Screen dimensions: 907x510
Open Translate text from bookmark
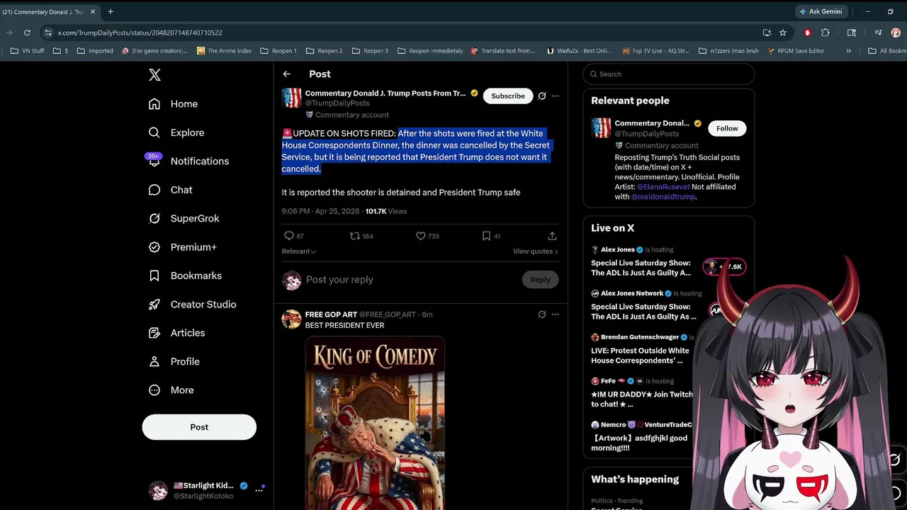click(503, 51)
